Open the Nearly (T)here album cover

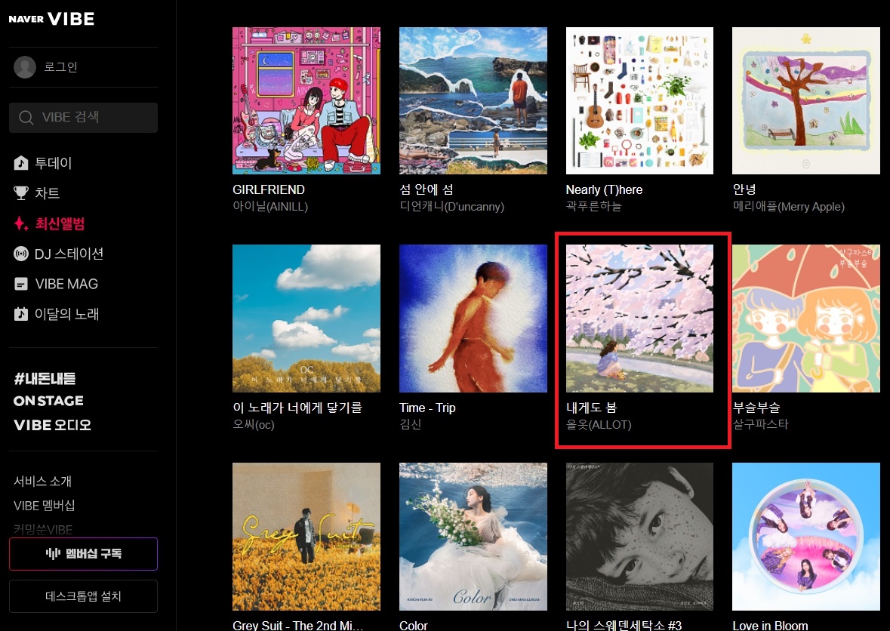click(x=639, y=100)
